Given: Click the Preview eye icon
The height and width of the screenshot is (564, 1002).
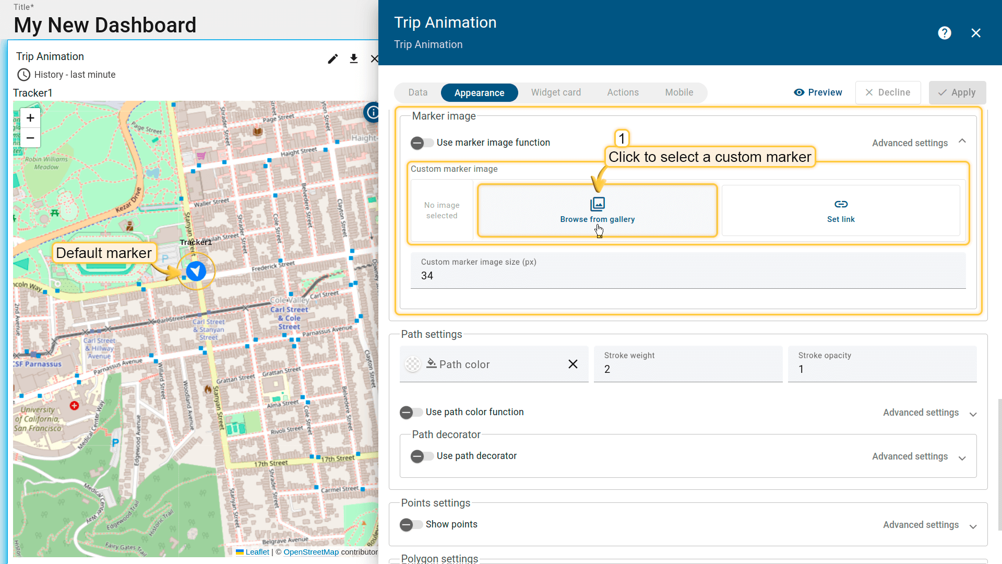Looking at the screenshot, I should [799, 92].
